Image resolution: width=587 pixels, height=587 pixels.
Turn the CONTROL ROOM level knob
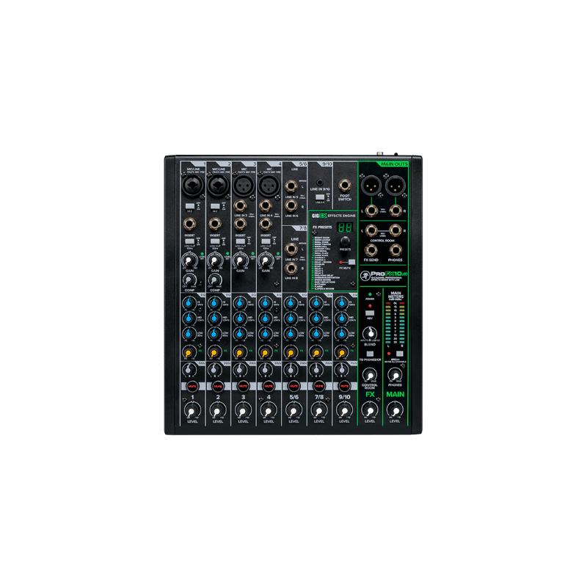pyautogui.click(x=368, y=376)
